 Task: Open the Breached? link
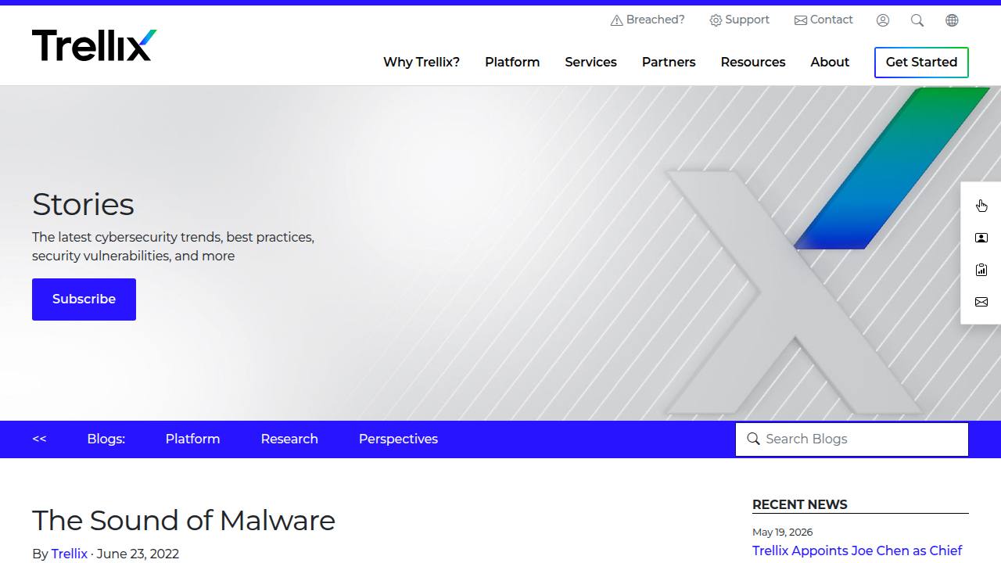tap(647, 20)
